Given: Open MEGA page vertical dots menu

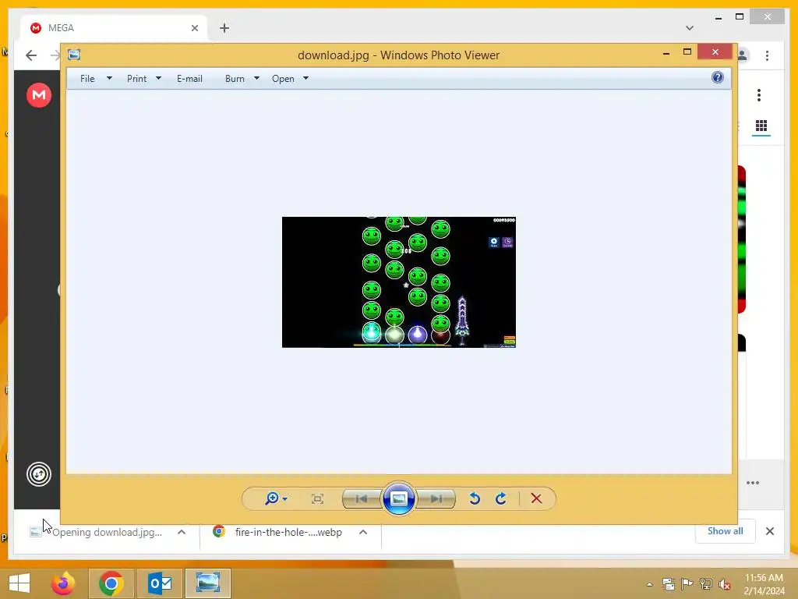Looking at the screenshot, I should (759, 94).
